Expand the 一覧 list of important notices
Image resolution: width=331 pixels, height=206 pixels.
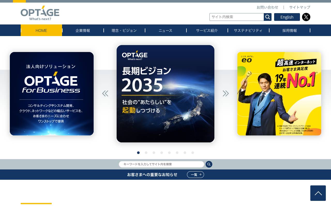(x=195, y=175)
